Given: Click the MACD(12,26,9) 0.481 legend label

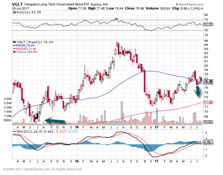Looking at the screenshot, I should 35,131.
